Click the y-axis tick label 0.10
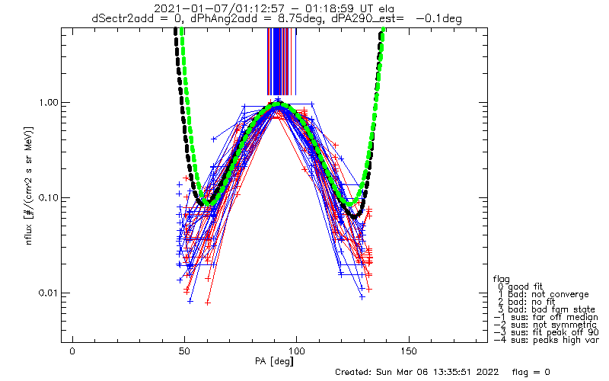Screen dimensions: 609x381 [x=49, y=198]
